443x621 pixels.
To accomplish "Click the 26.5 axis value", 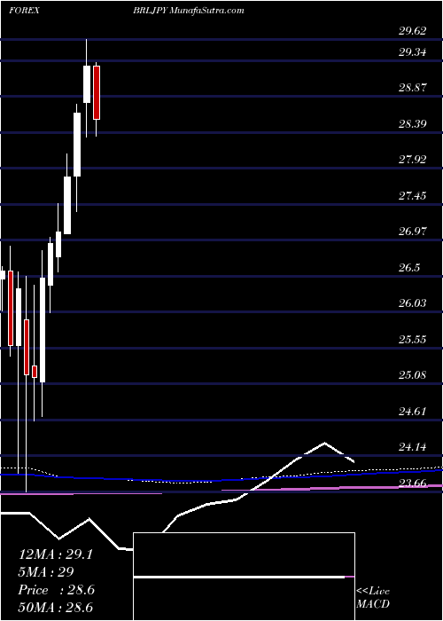I will [409, 267].
